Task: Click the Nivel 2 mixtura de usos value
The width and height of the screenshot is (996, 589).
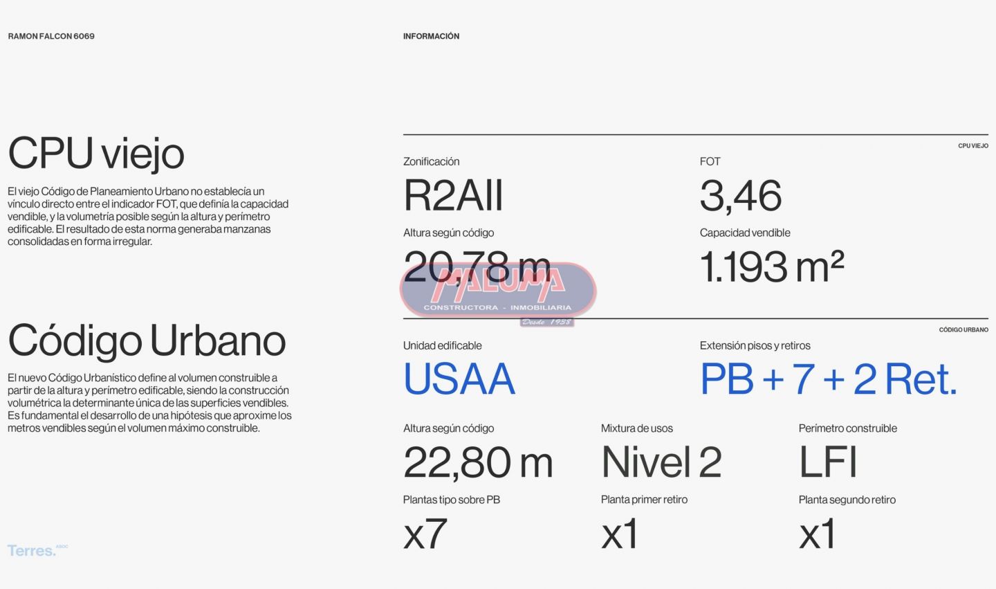Action: (x=661, y=462)
